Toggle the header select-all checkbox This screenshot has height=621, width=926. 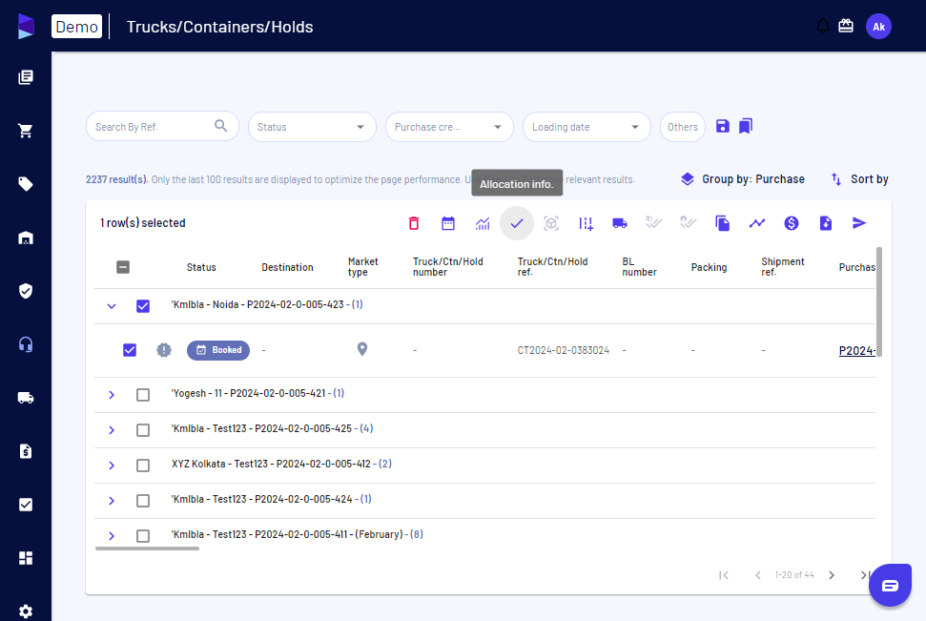(123, 267)
